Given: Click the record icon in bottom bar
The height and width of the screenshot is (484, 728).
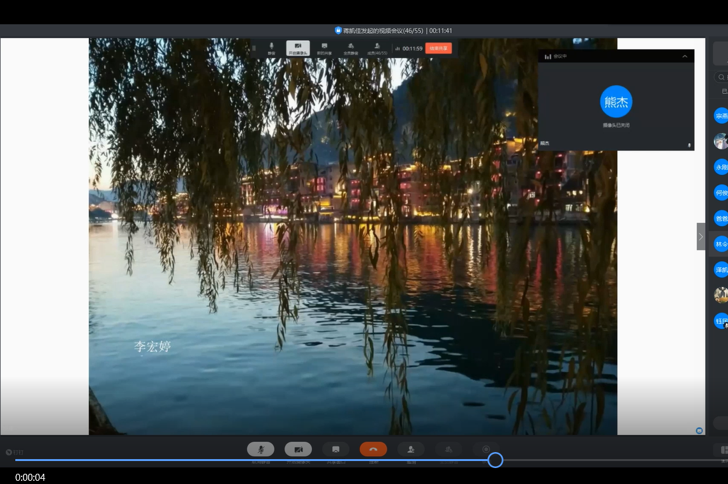Looking at the screenshot, I should tap(486, 450).
